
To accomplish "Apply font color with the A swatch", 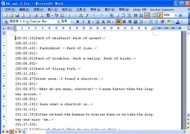I will 178,22.
